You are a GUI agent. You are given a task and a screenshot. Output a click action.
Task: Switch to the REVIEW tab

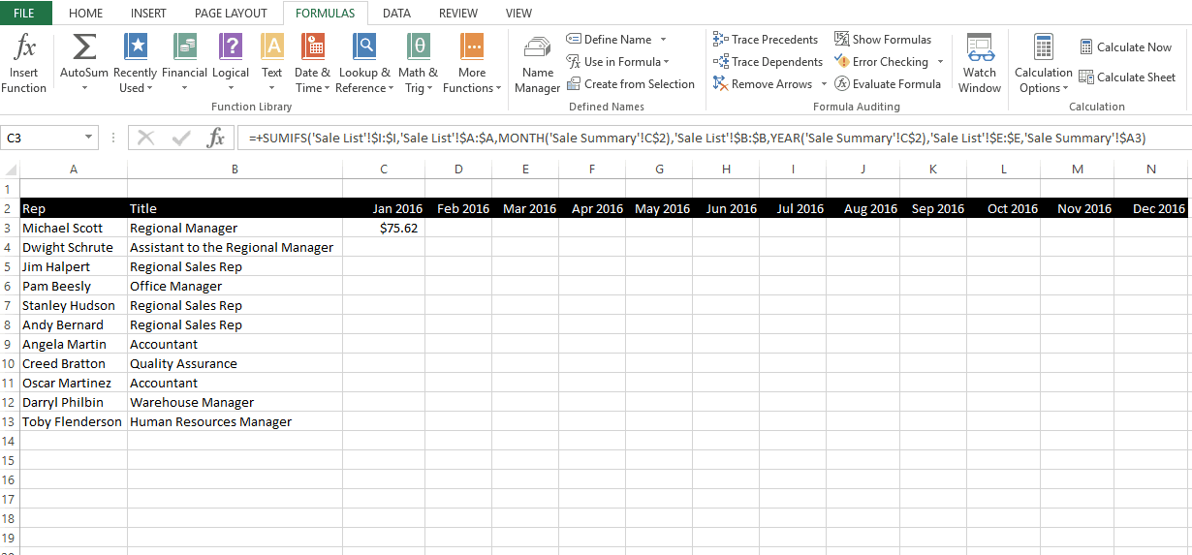tap(458, 13)
